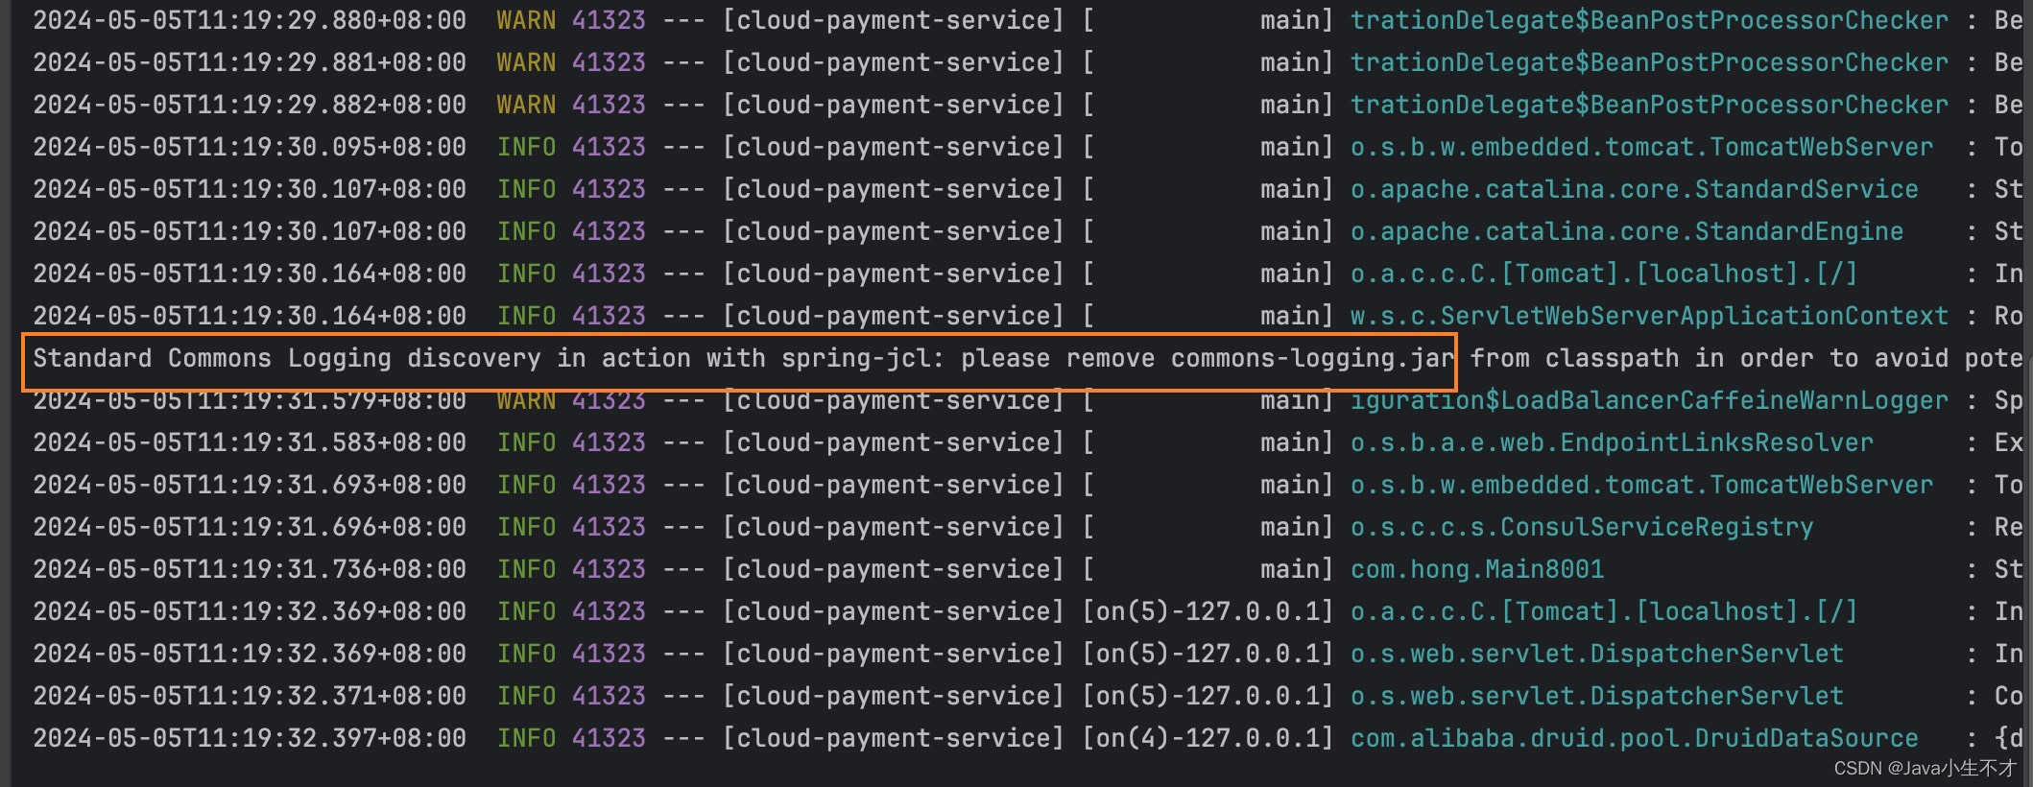The width and height of the screenshot is (2033, 787).
Task: Click [on(4)-127.0.0.1] thread name
Action: point(1208,738)
